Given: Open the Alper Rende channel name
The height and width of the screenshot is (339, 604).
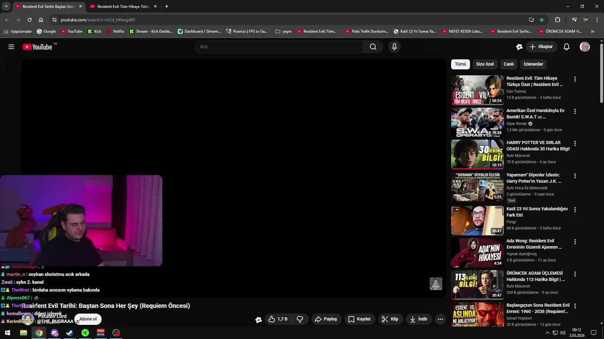Looking at the screenshot, I should 517,124.
